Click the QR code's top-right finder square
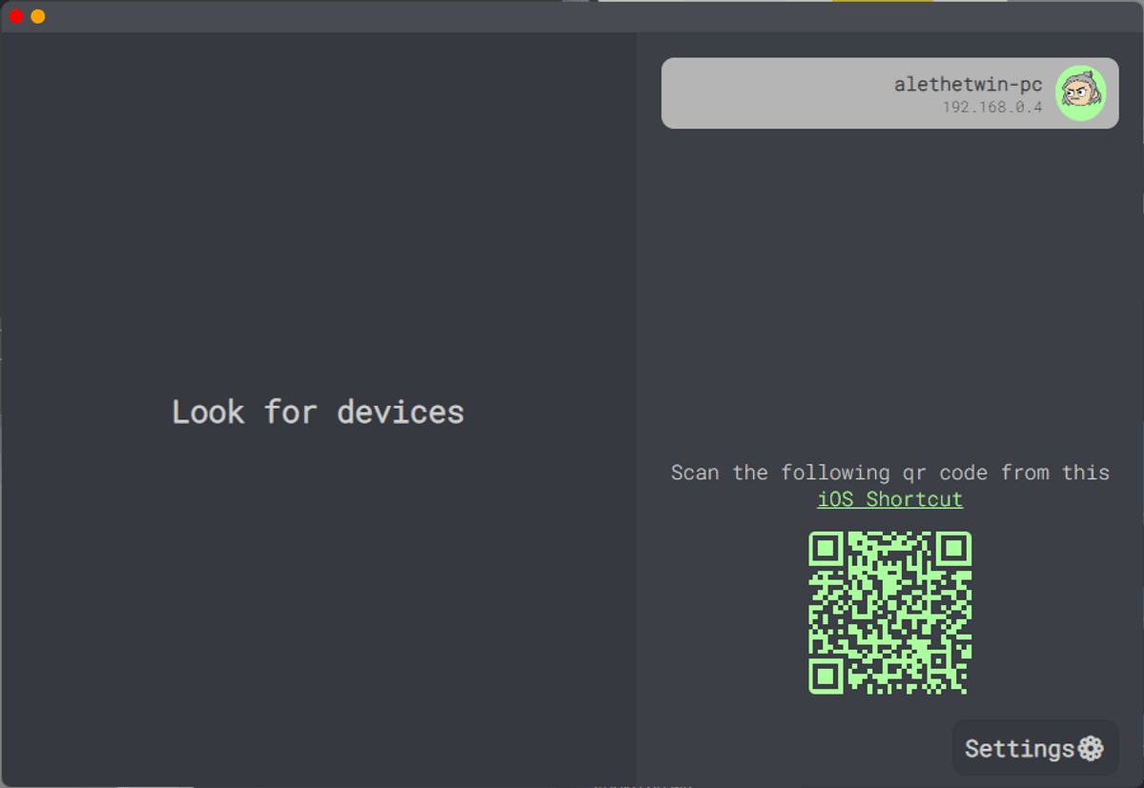This screenshot has width=1144, height=788. [953, 549]
